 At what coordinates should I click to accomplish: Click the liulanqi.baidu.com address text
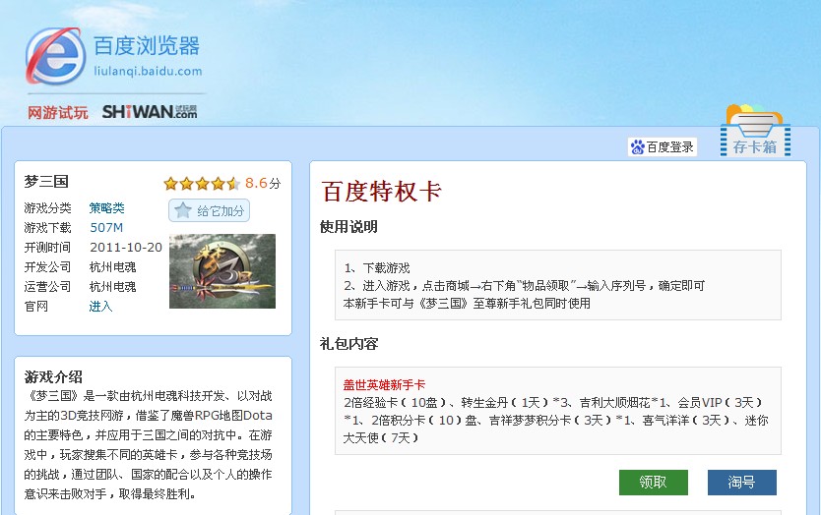(x=148, y=71)
